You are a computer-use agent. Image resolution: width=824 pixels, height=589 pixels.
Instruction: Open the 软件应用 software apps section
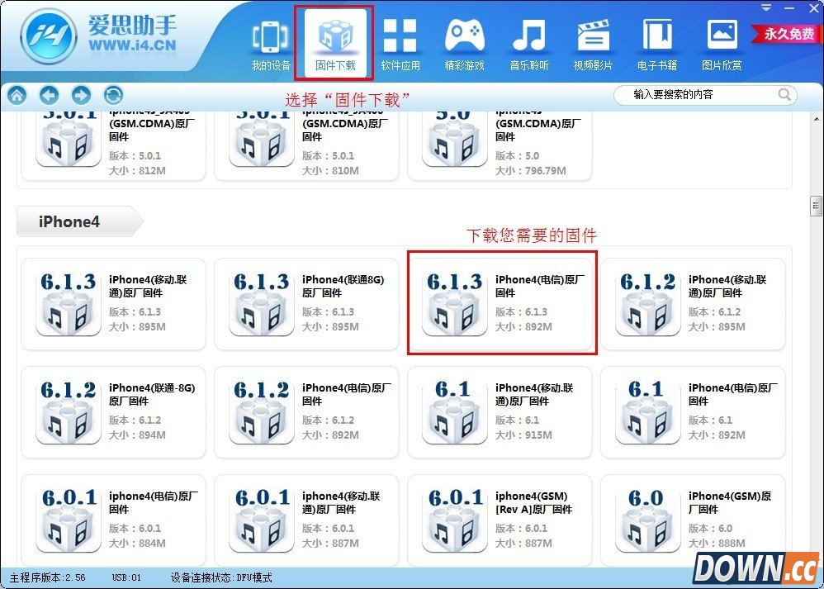pyautogui.click(x=400, y=41)
